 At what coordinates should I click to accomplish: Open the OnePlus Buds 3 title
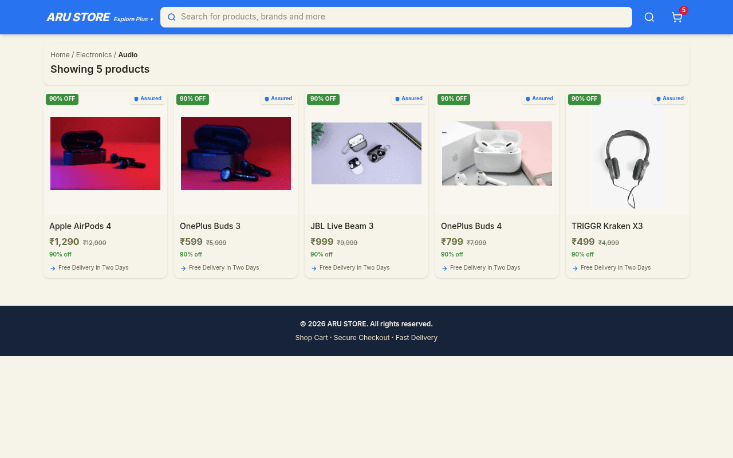coord(210,226)
